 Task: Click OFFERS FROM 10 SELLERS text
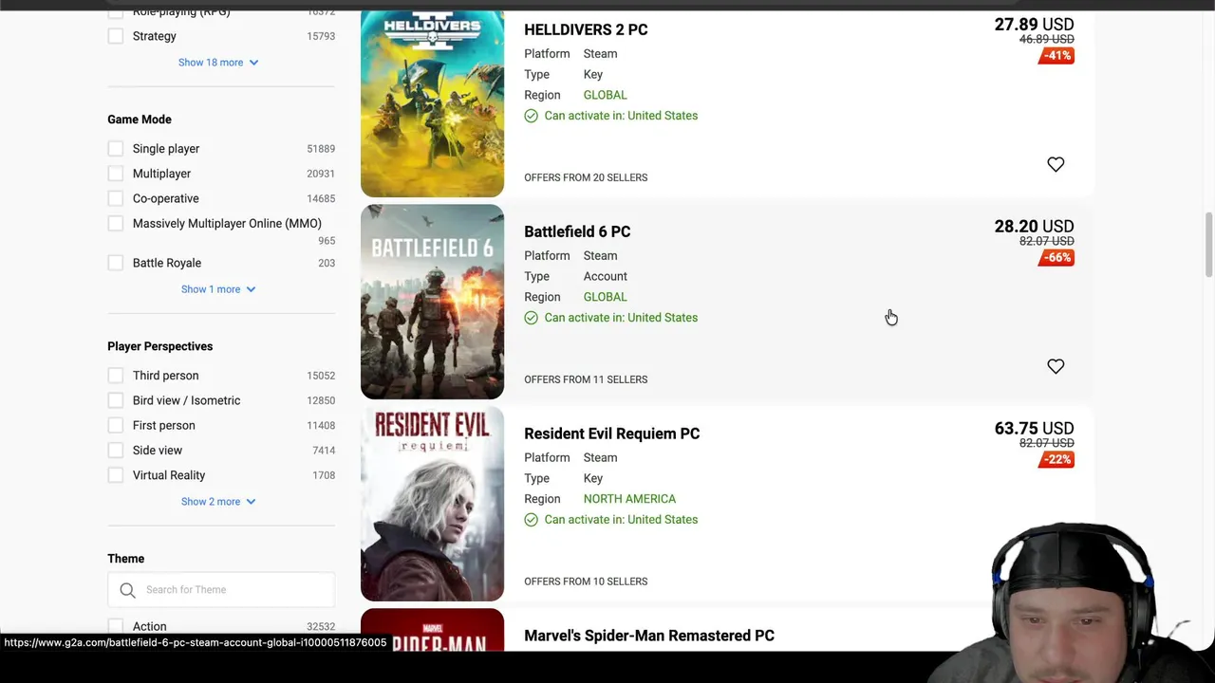coord(586,581)
